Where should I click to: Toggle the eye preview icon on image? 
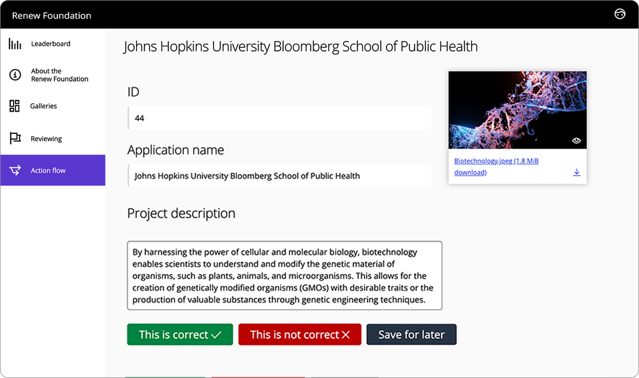click(576, 141)
